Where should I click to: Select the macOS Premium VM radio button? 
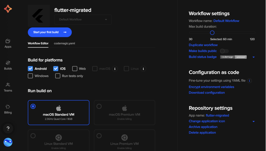click(x=99, y=106)
